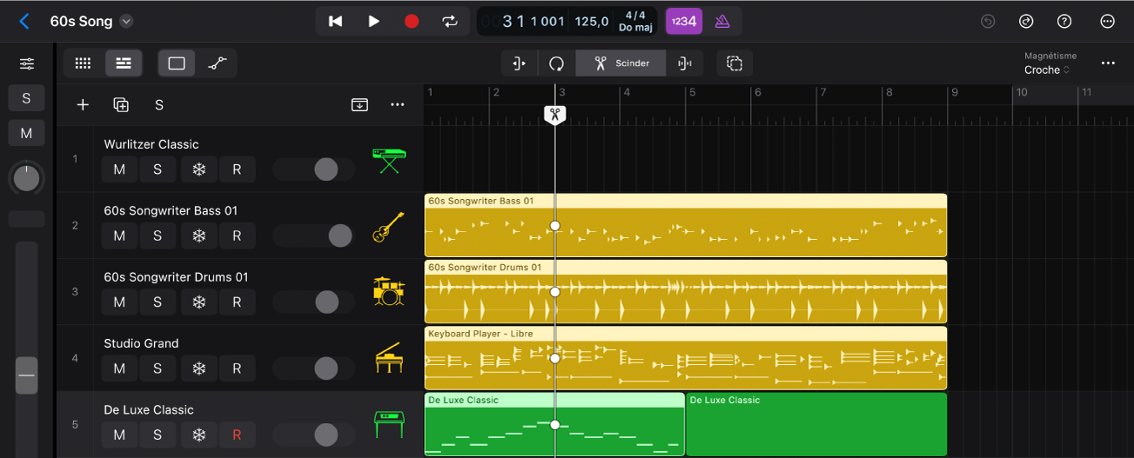Click the undo arrow icon

(x=988, y=21)
